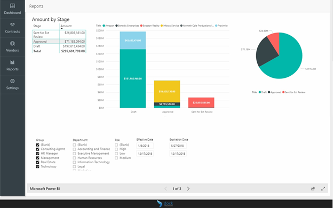This screenshot has height=208, width=333.
Task: Check the Legal department checkbox
Action: 74,166
